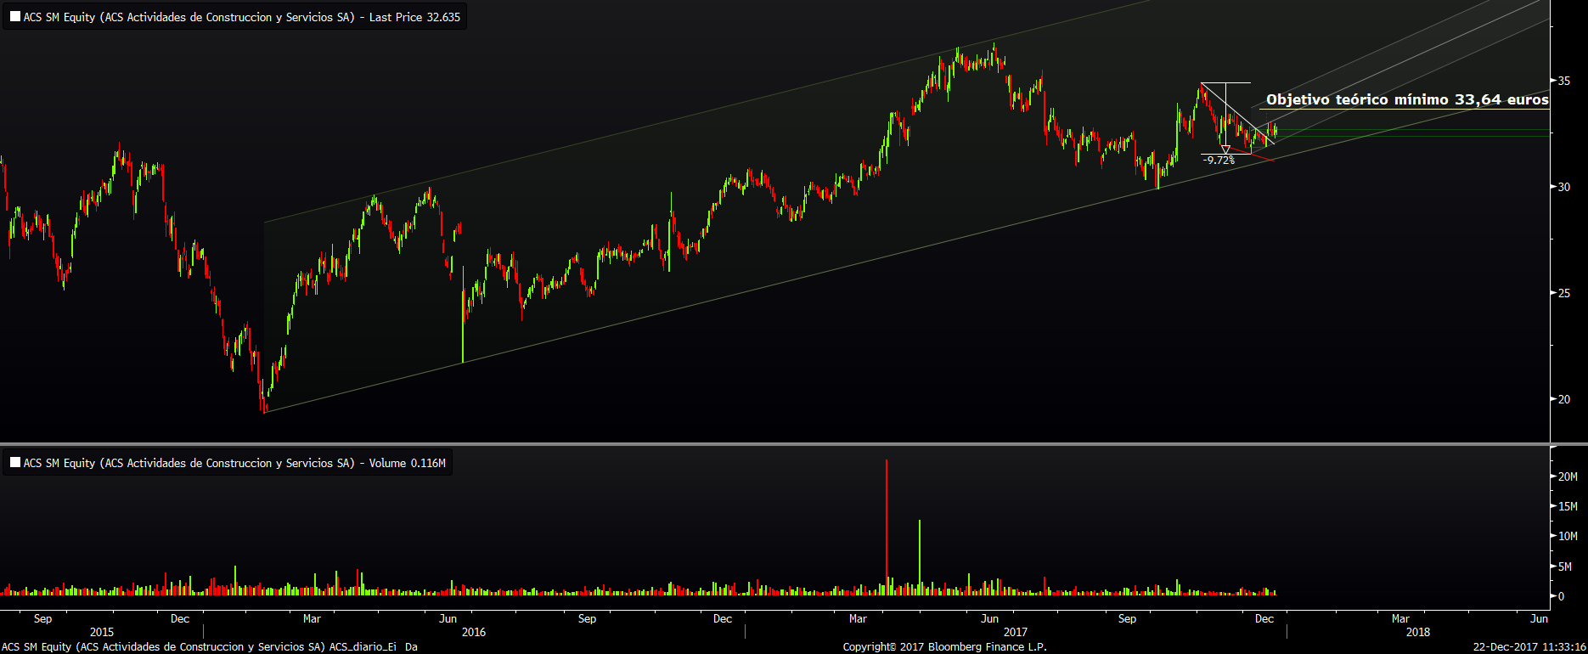This screenshot has width=1588, height=654.
Task: Click the Sep label of year 2016
Action: (x=587, y=619)
